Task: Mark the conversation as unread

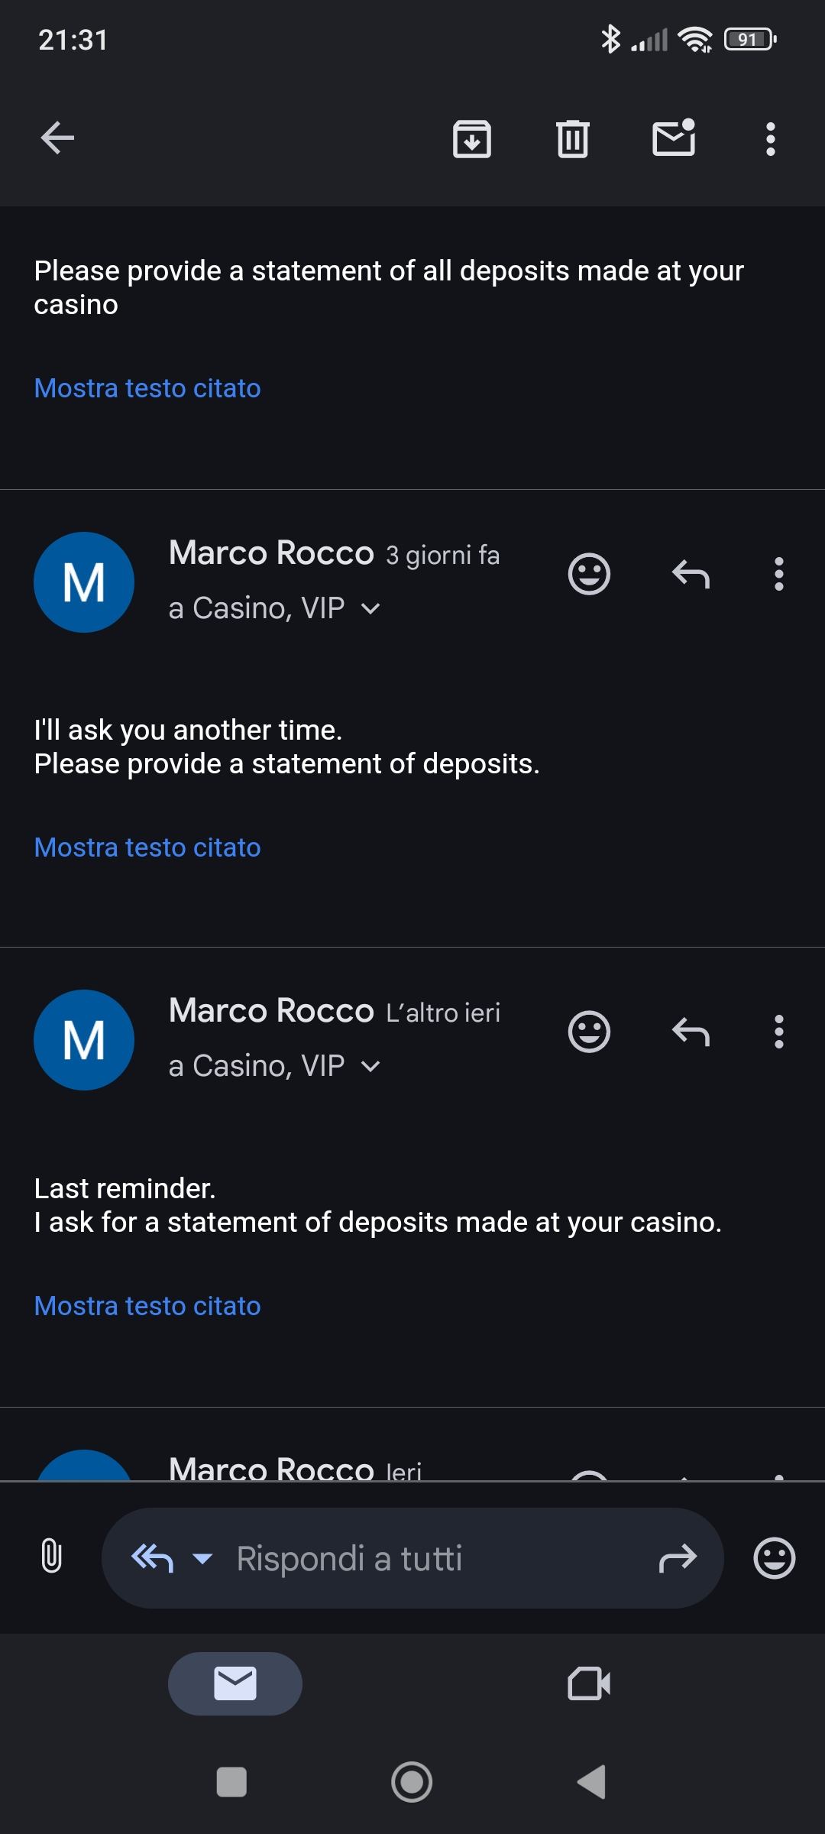Action: [674, 138]
